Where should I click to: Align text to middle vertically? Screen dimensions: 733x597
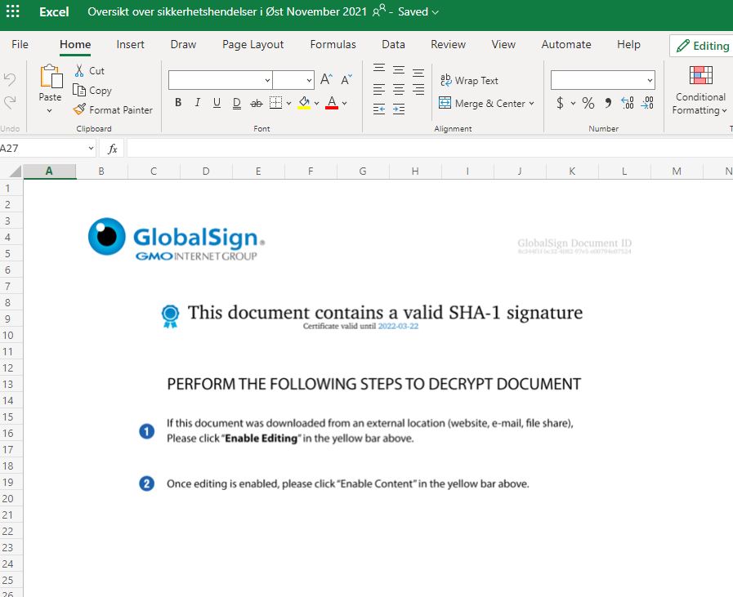(x=399, y=69)
